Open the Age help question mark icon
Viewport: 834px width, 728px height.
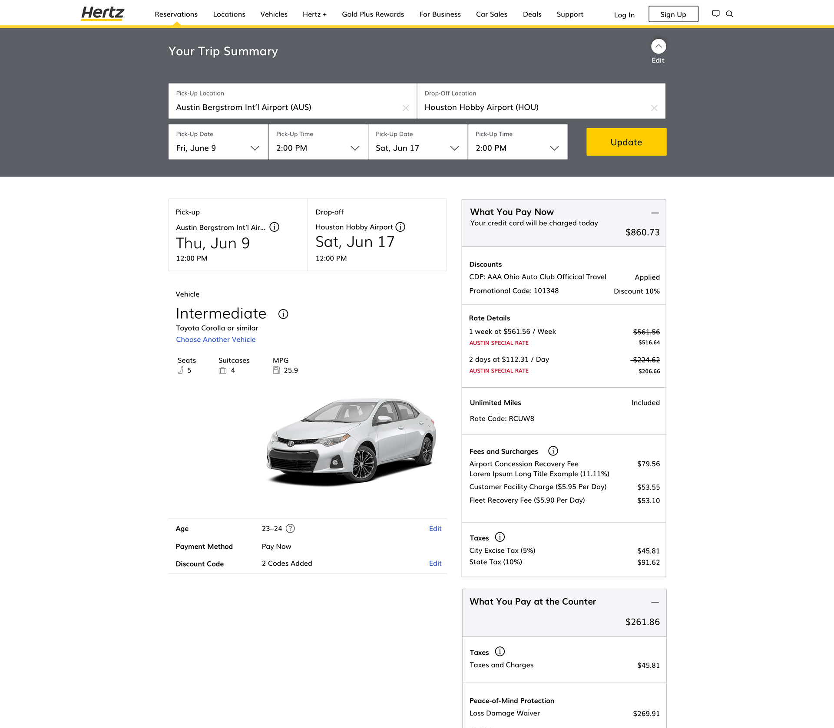(x=291, y=528)
